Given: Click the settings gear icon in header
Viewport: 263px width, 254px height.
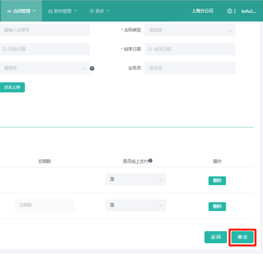Looking at the screenshot, I should (230, 11).
